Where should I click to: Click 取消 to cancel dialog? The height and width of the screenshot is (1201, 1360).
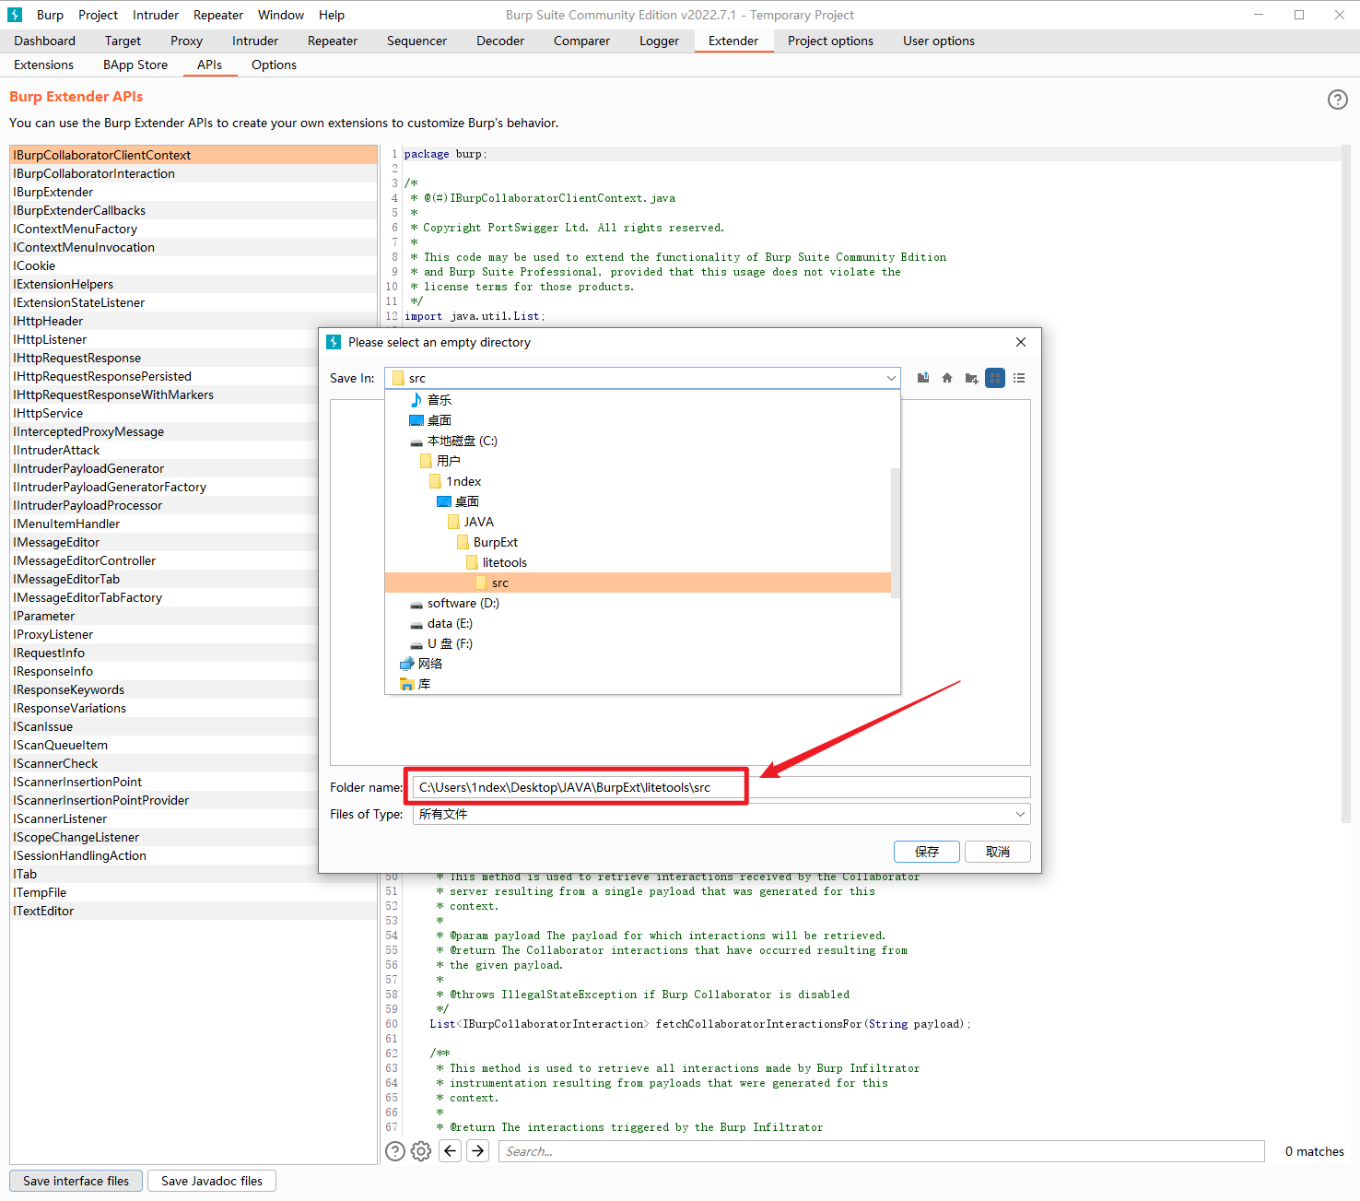(x=998, y=852)
